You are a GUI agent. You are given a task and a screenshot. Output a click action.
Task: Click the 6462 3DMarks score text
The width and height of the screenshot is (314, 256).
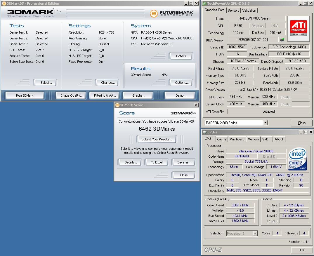click(157, 129)
